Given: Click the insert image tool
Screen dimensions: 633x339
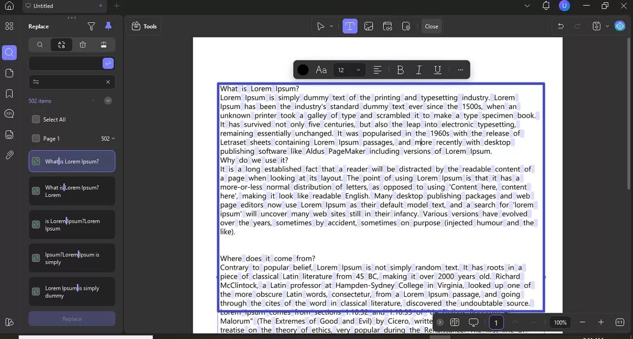Looking at the screenshot, I should pyautogui.click(x=369, y=26).
